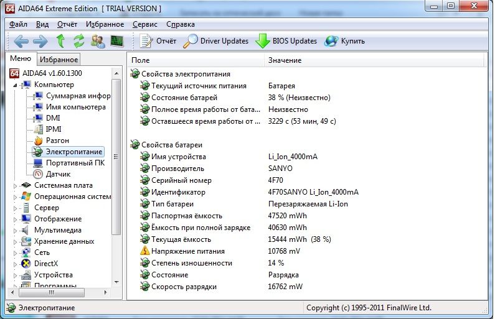Image resolution: width=495 pixels, height=319 pixels.
Task: Click the server tower icon for Сервер
Action: pyautogui.click(x=26, y=208)
